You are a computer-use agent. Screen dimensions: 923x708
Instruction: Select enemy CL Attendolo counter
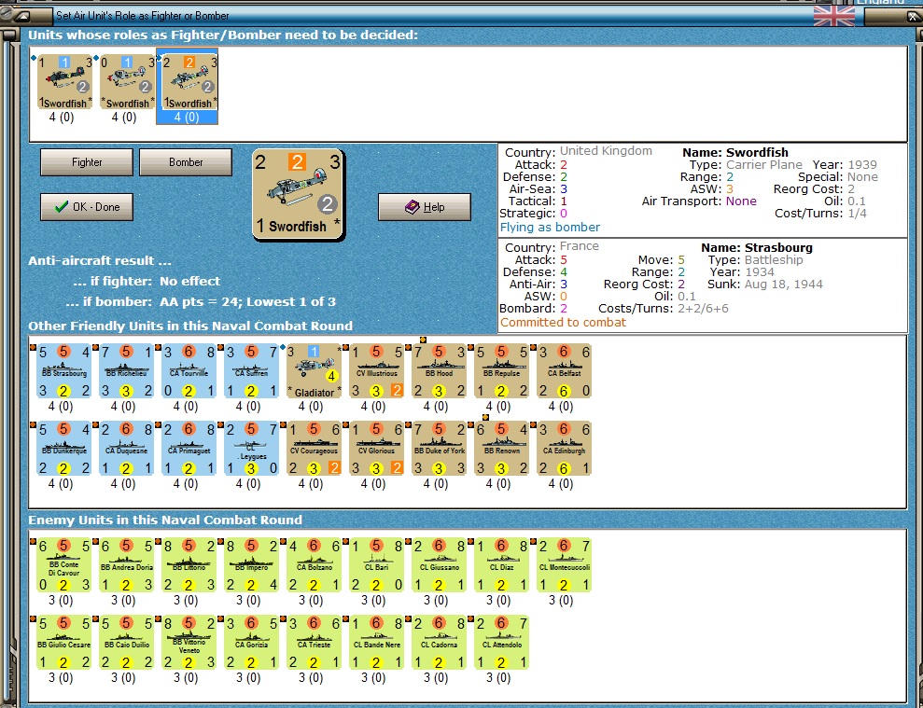(501, 643)
